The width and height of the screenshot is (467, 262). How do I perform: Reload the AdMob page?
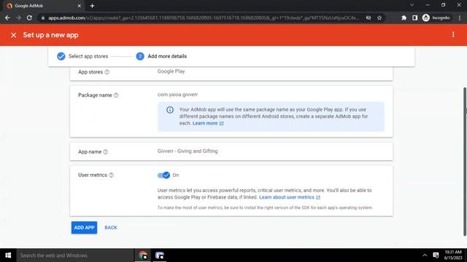click(x=29, y=17)
